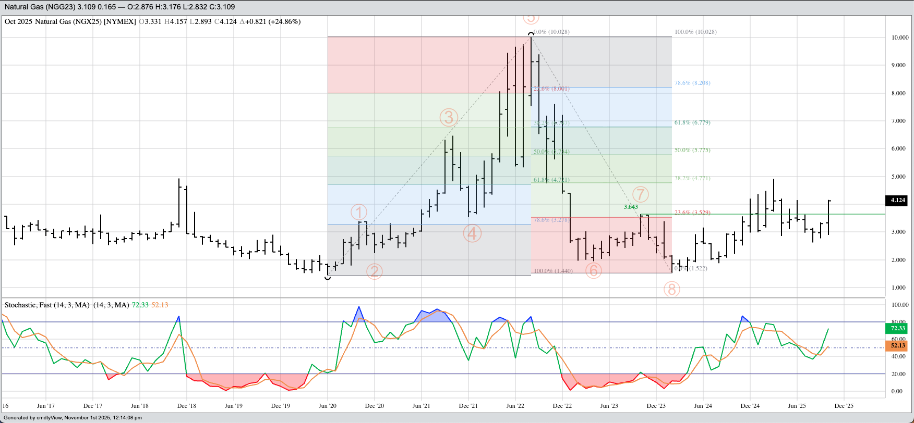This screenshot has width=914, height=423.
Task: Click the 23.6% (3.529) retracement label
Action: [692, 213]
